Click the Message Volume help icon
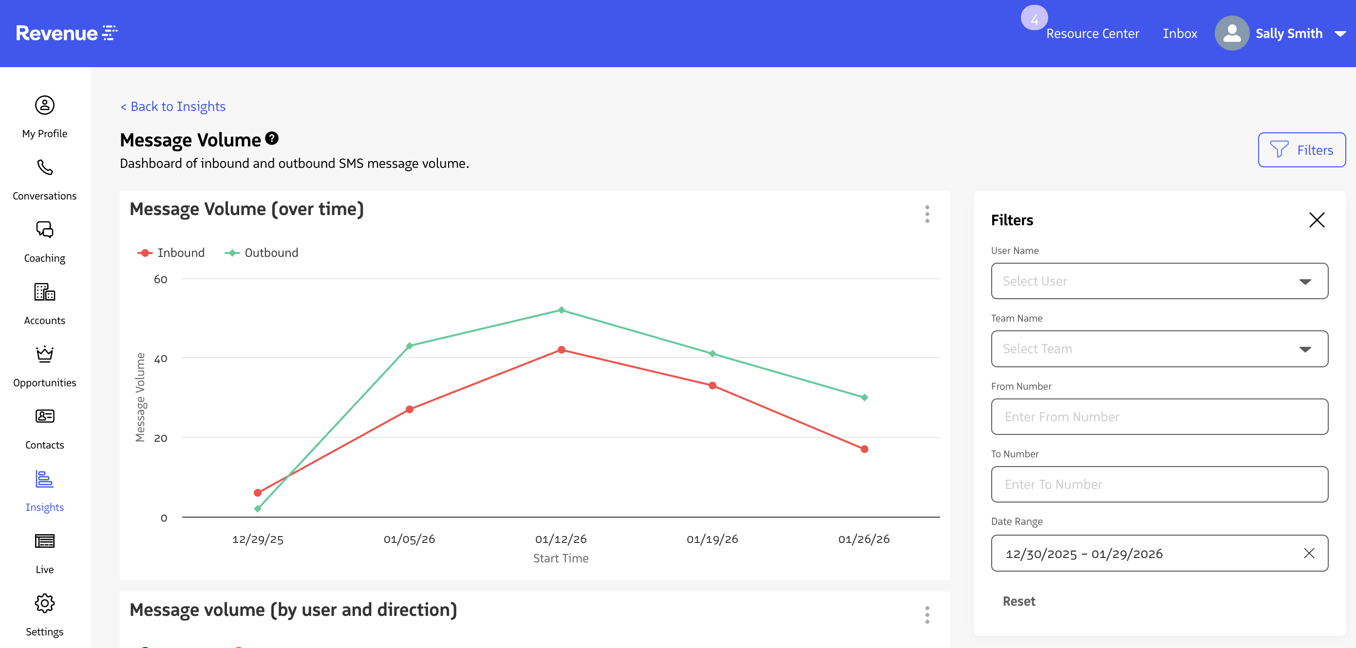The height and width of the screenshot is (648, 1356). point(272,139)
